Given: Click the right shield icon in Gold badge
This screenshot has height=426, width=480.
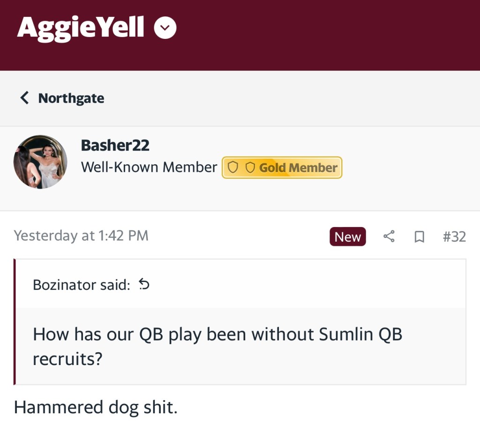Looking at the screenshot, I should 250,167.
